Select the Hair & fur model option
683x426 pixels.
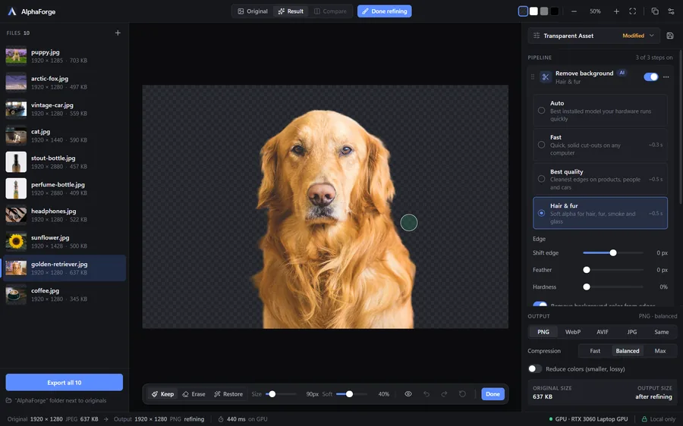point(600,213)
